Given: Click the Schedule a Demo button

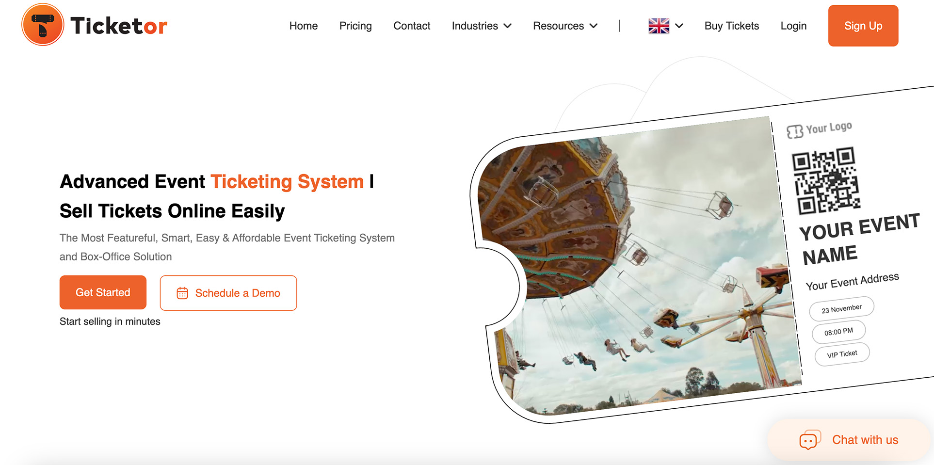Looking at the screenshot, I should 228,293.
